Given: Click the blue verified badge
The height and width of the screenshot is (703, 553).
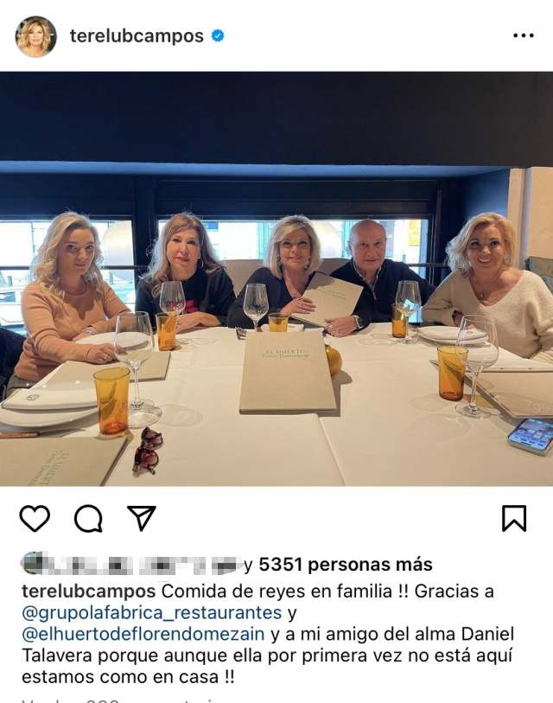Looking at the screenshot, I should [218, 35].
